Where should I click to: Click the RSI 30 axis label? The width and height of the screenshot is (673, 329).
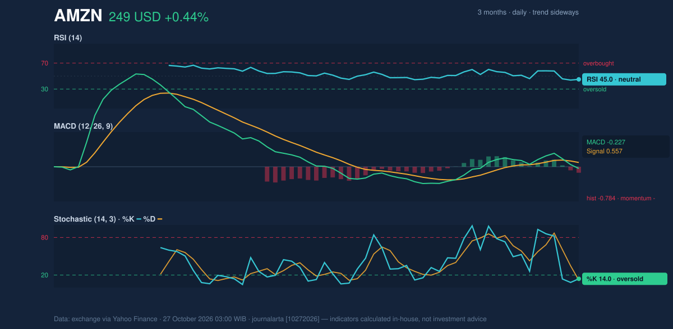[x=44, y=89]
